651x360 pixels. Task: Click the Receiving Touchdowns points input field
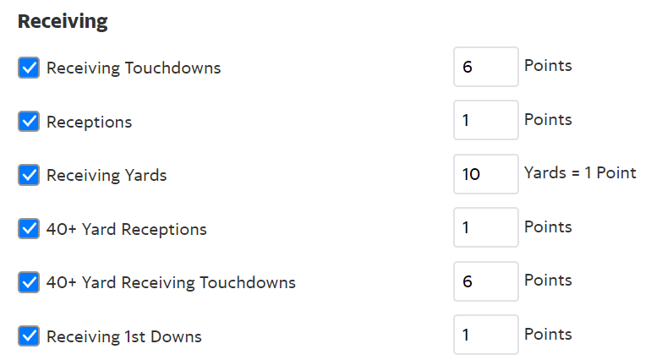[x=486, y=67]
